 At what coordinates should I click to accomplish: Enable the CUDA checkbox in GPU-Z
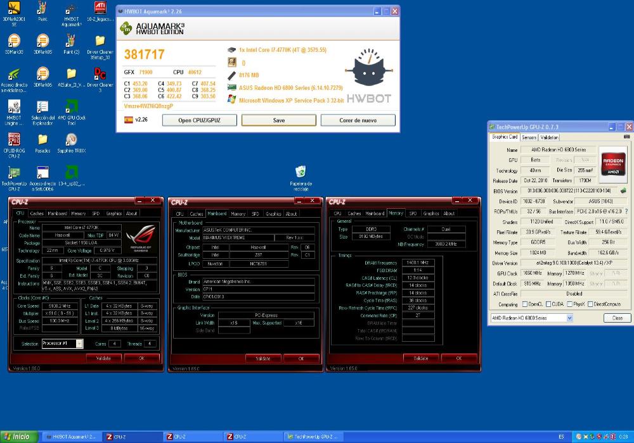tap(548, 304)
